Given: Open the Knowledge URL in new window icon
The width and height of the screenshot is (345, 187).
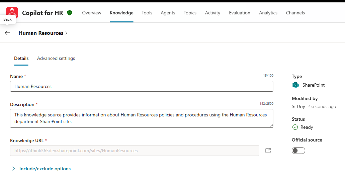Looking at the screenshot, I should coord(268,151).
